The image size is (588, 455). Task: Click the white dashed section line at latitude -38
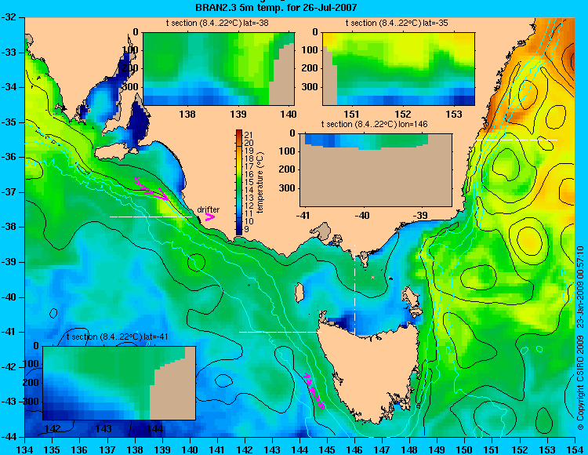(x=151, y=217)
